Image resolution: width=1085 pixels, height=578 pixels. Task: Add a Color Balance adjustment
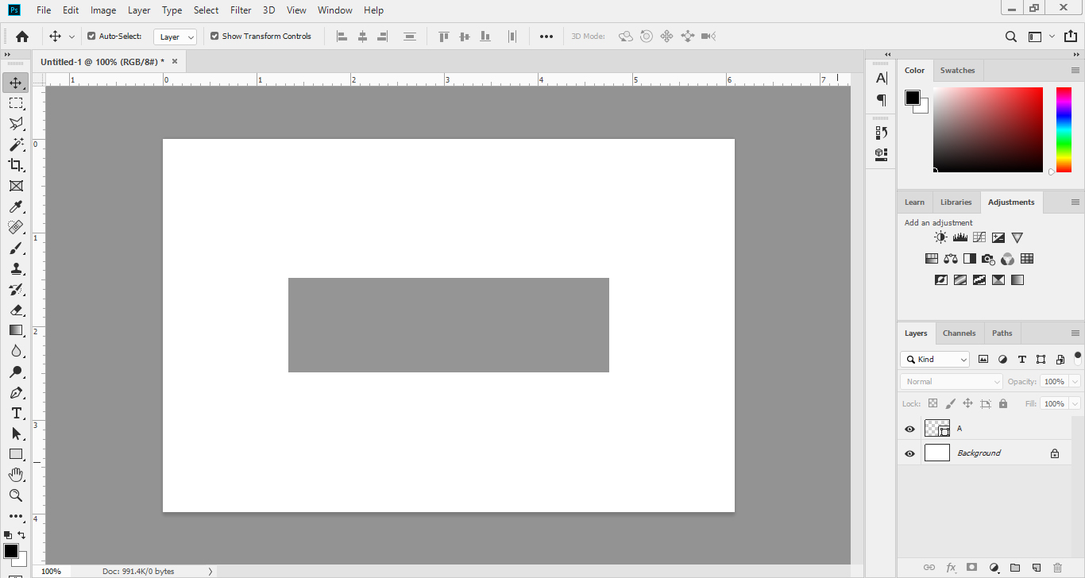951,259
